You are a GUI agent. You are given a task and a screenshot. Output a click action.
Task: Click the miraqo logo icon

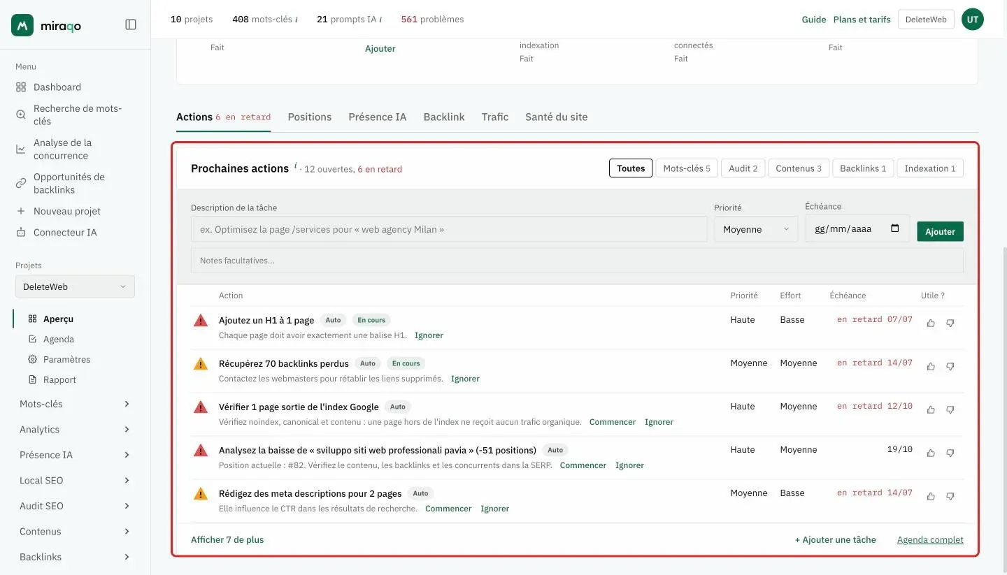[x=22, y=25]
